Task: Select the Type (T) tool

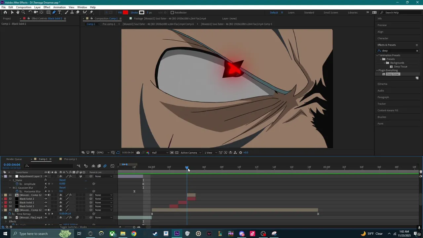Action: [59, 12]
